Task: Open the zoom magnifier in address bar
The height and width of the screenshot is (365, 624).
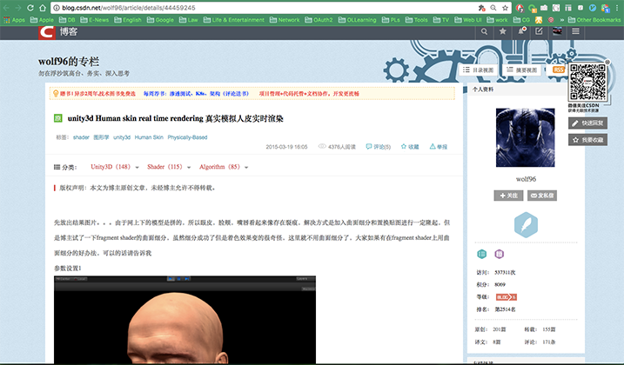Action: tap(493, 8)
